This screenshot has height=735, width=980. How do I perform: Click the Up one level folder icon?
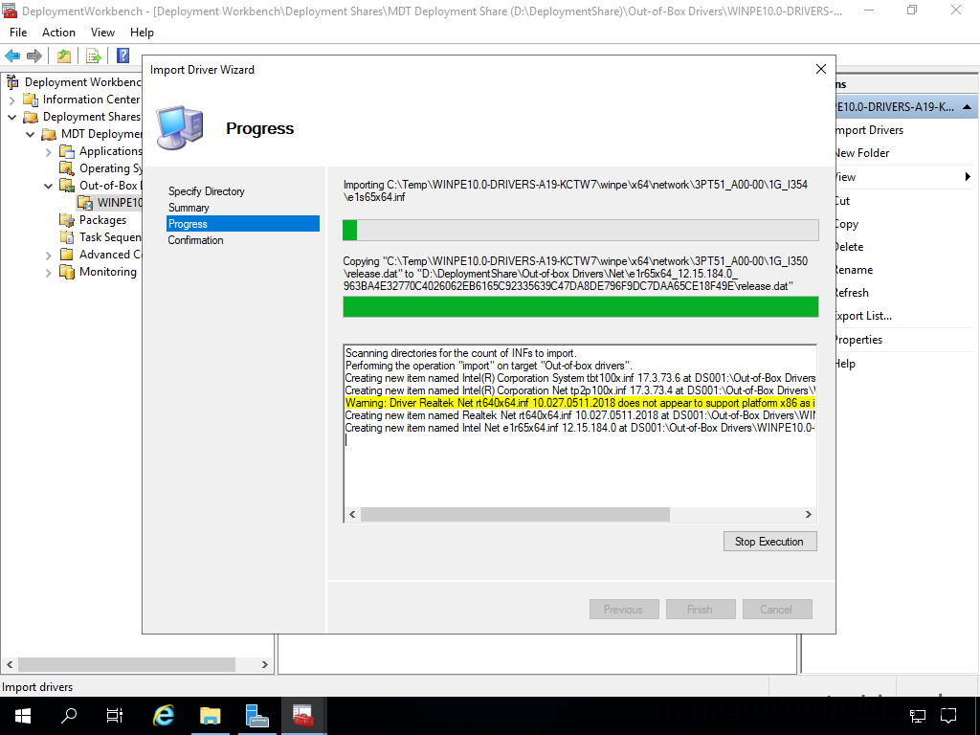(64, 56)
